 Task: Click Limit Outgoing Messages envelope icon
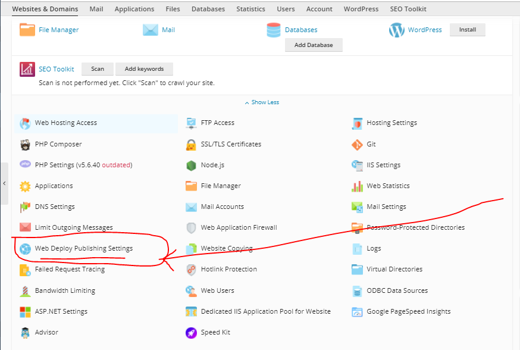point(25,227)
